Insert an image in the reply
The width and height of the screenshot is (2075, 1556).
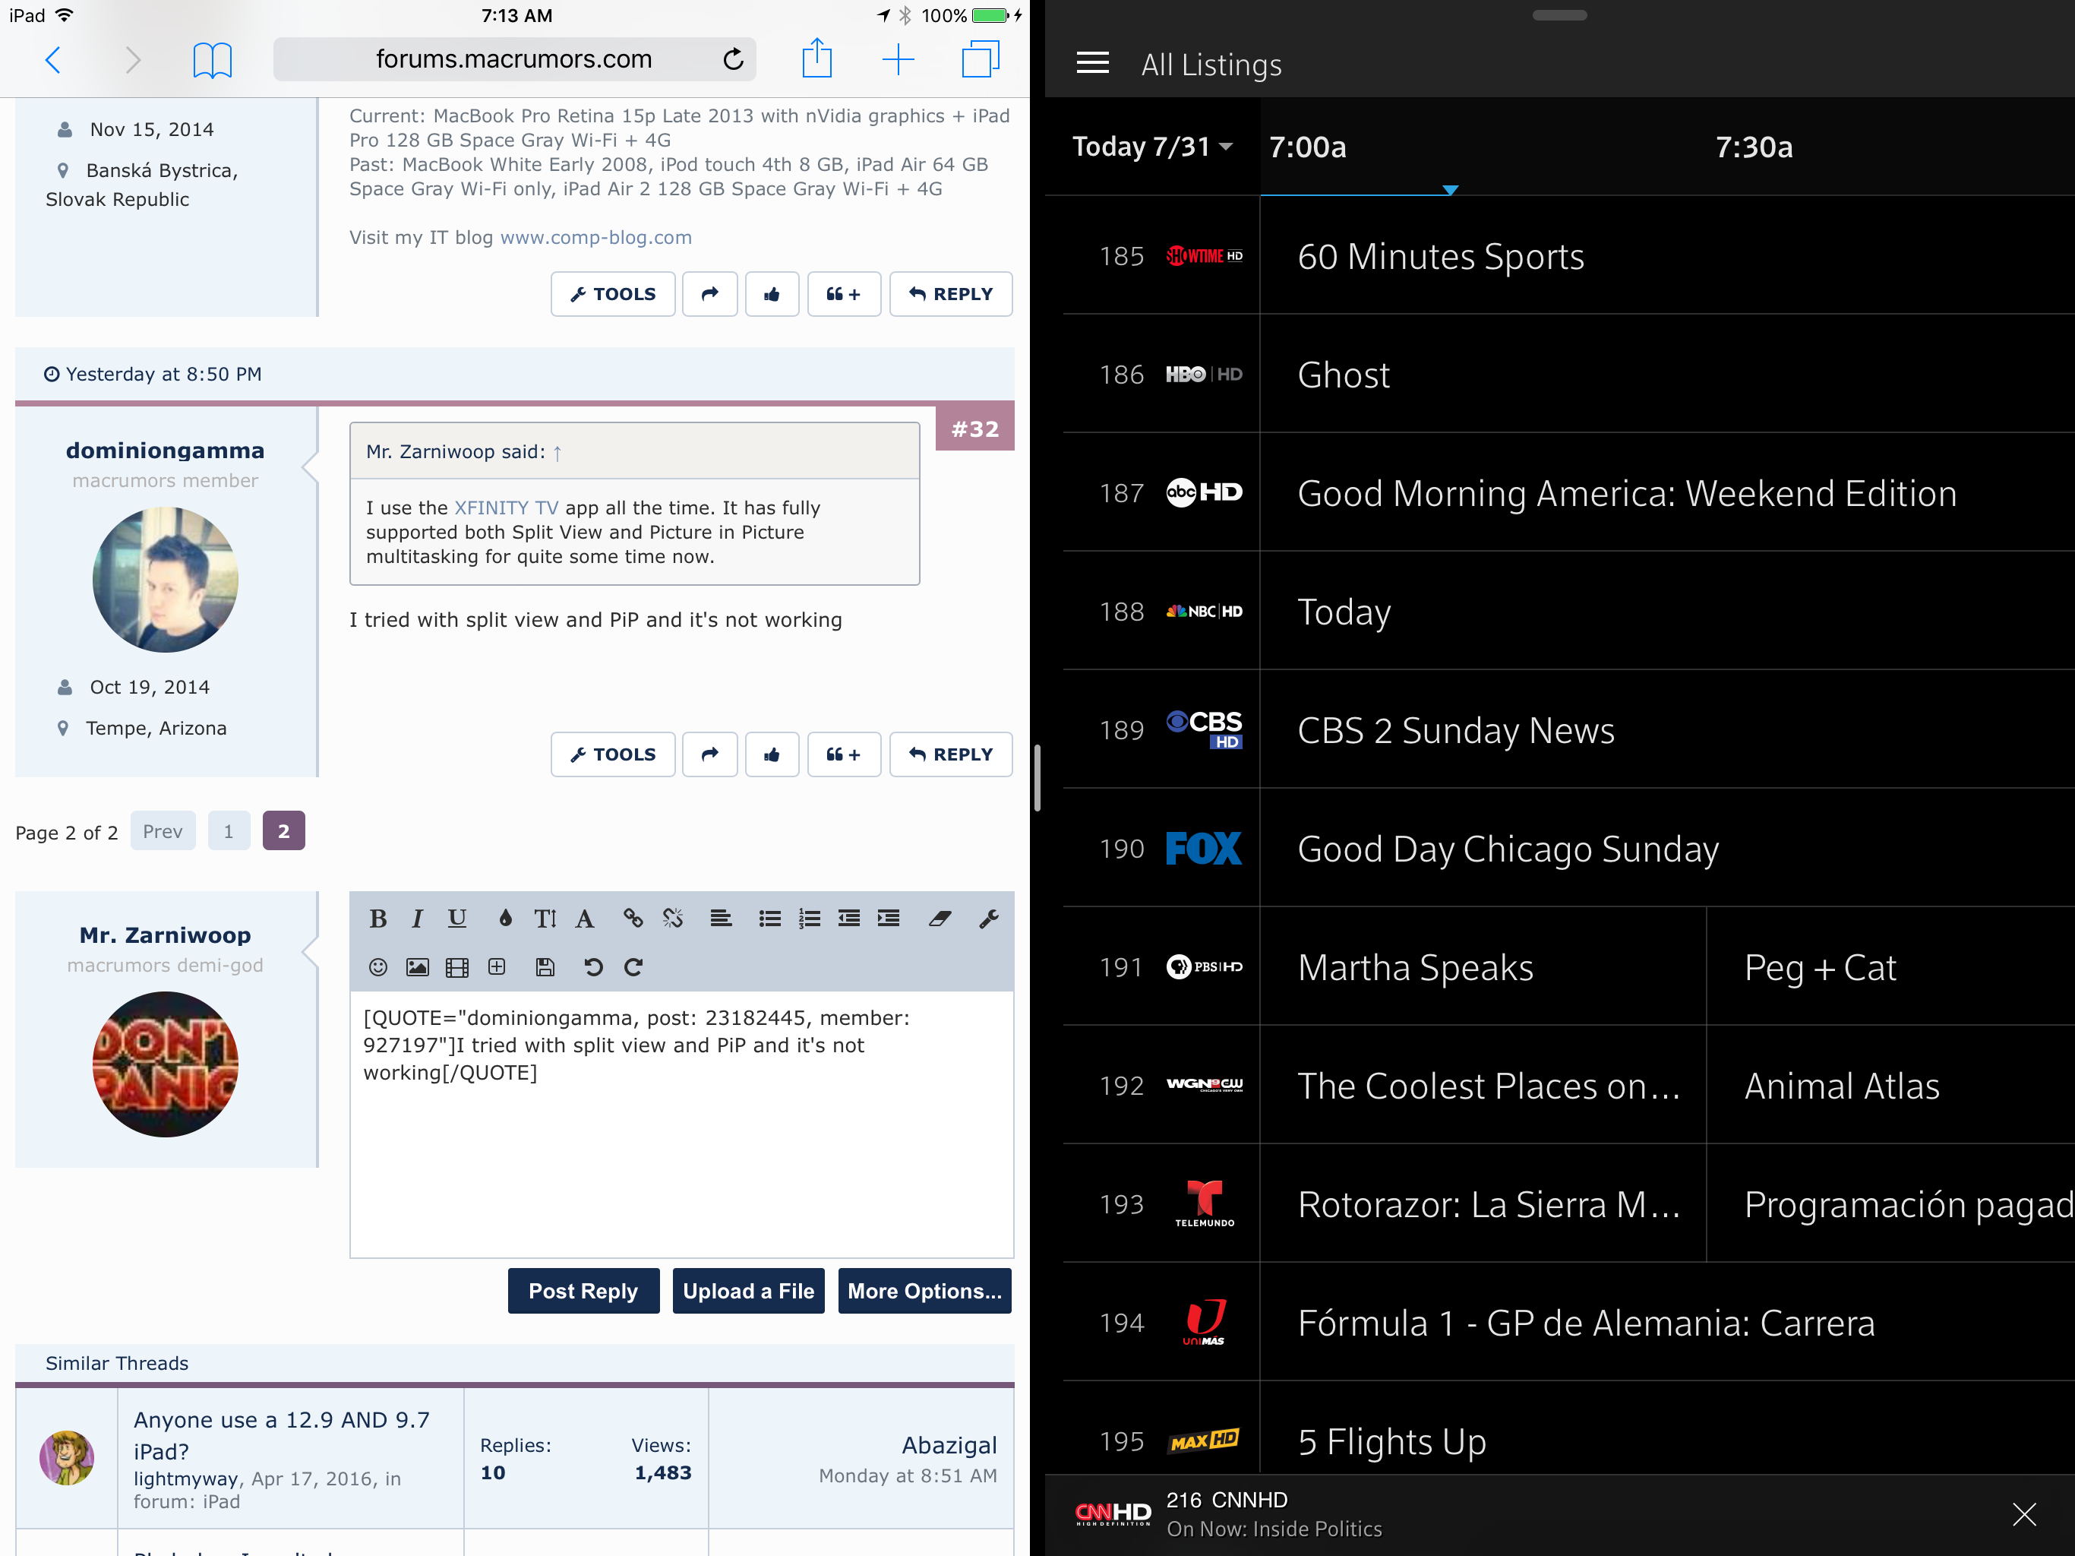click(x=418, y=966)
